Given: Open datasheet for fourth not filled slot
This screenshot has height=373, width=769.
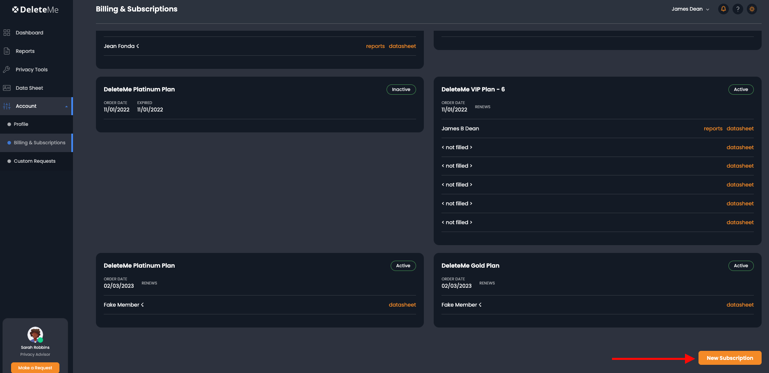Looking at the screenshot, I should [740, 203].
